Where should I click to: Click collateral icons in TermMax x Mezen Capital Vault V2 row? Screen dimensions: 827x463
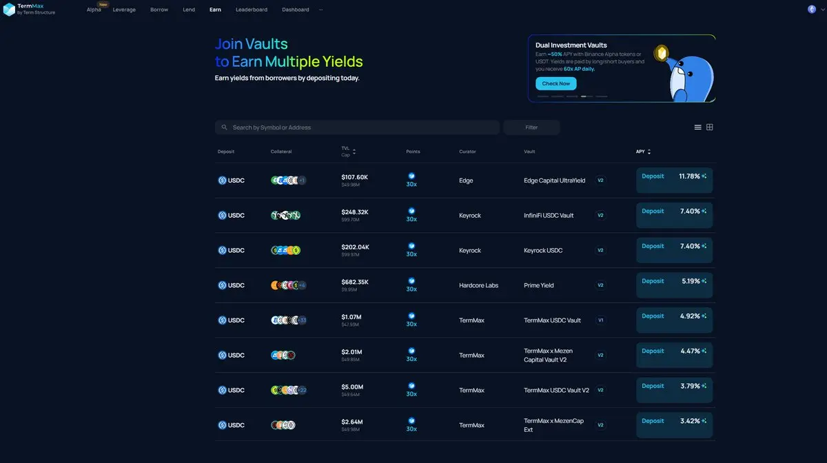click(283, 356)
